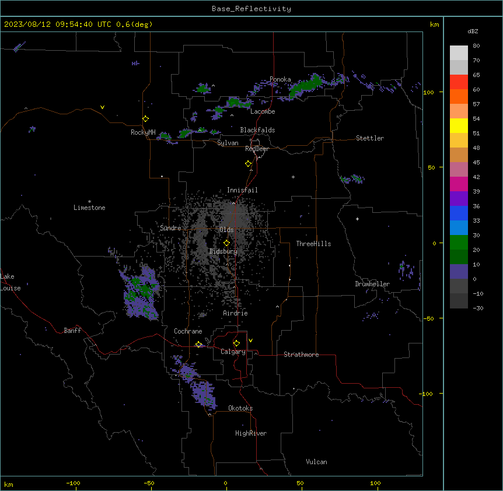Click the white plus marker north of Drumheller
Image resolution: width=503 pixels, height=491 pixels.
tap(357, 219)
